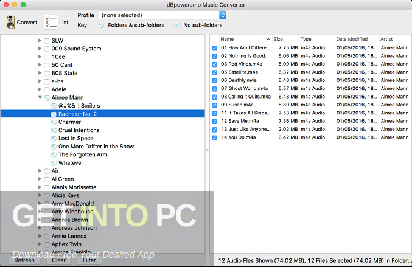412x267 pixels.
Task: Expand the 009 Sound System folder
Action: [x=40, y=48]
